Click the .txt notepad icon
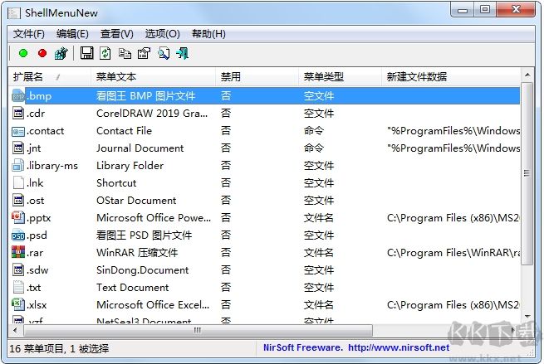 [x=18, y=287]
